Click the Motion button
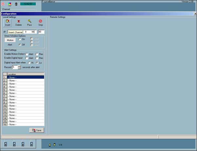This screenshot has height=151, width=197. [10, 40]
